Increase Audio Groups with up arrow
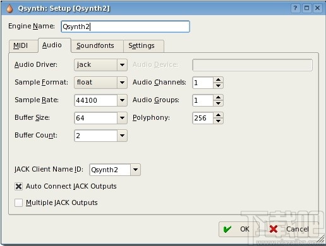Screen dimensions: 326x246 coord(218,97)
